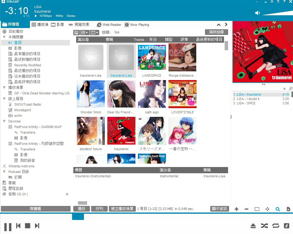This screenshot has height=234, width=293.
Task: Switch to the 影像 tab
Action: coord(57,25)
